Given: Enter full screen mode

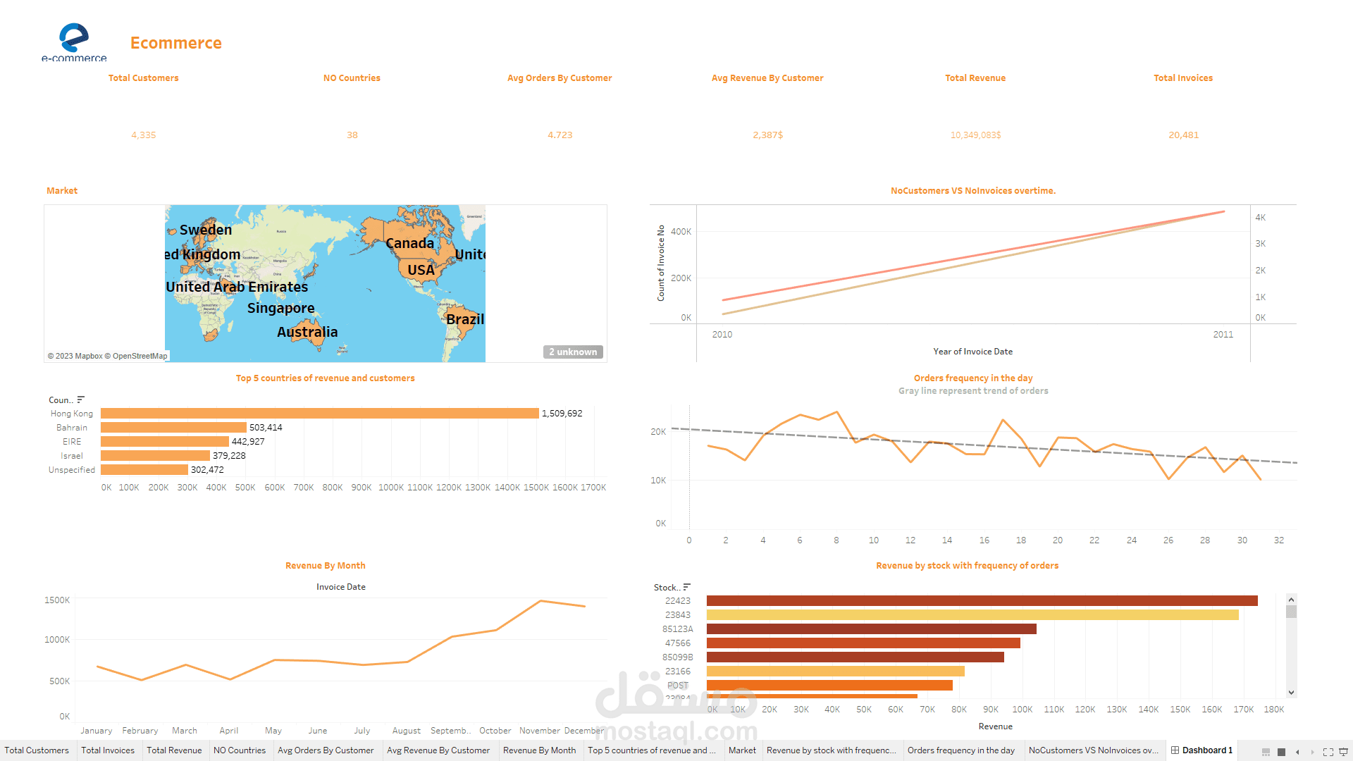Looking at the screenshot, I should pyautogui.click(x=1328, y=752).
